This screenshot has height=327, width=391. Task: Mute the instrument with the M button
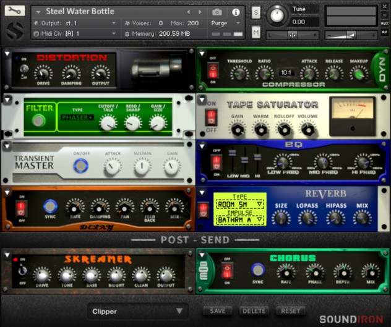coord(256,32)
